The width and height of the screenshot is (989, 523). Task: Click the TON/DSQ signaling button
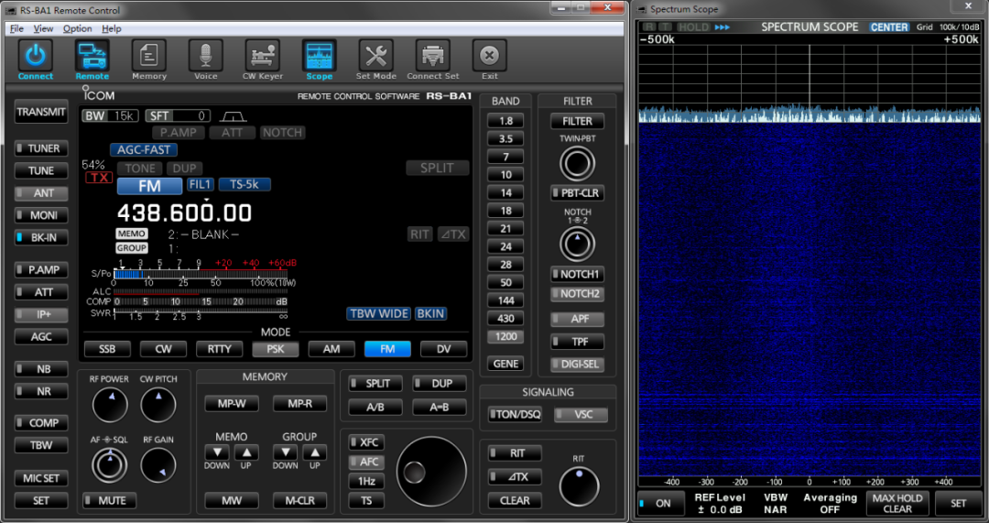[x=515, y=415]
